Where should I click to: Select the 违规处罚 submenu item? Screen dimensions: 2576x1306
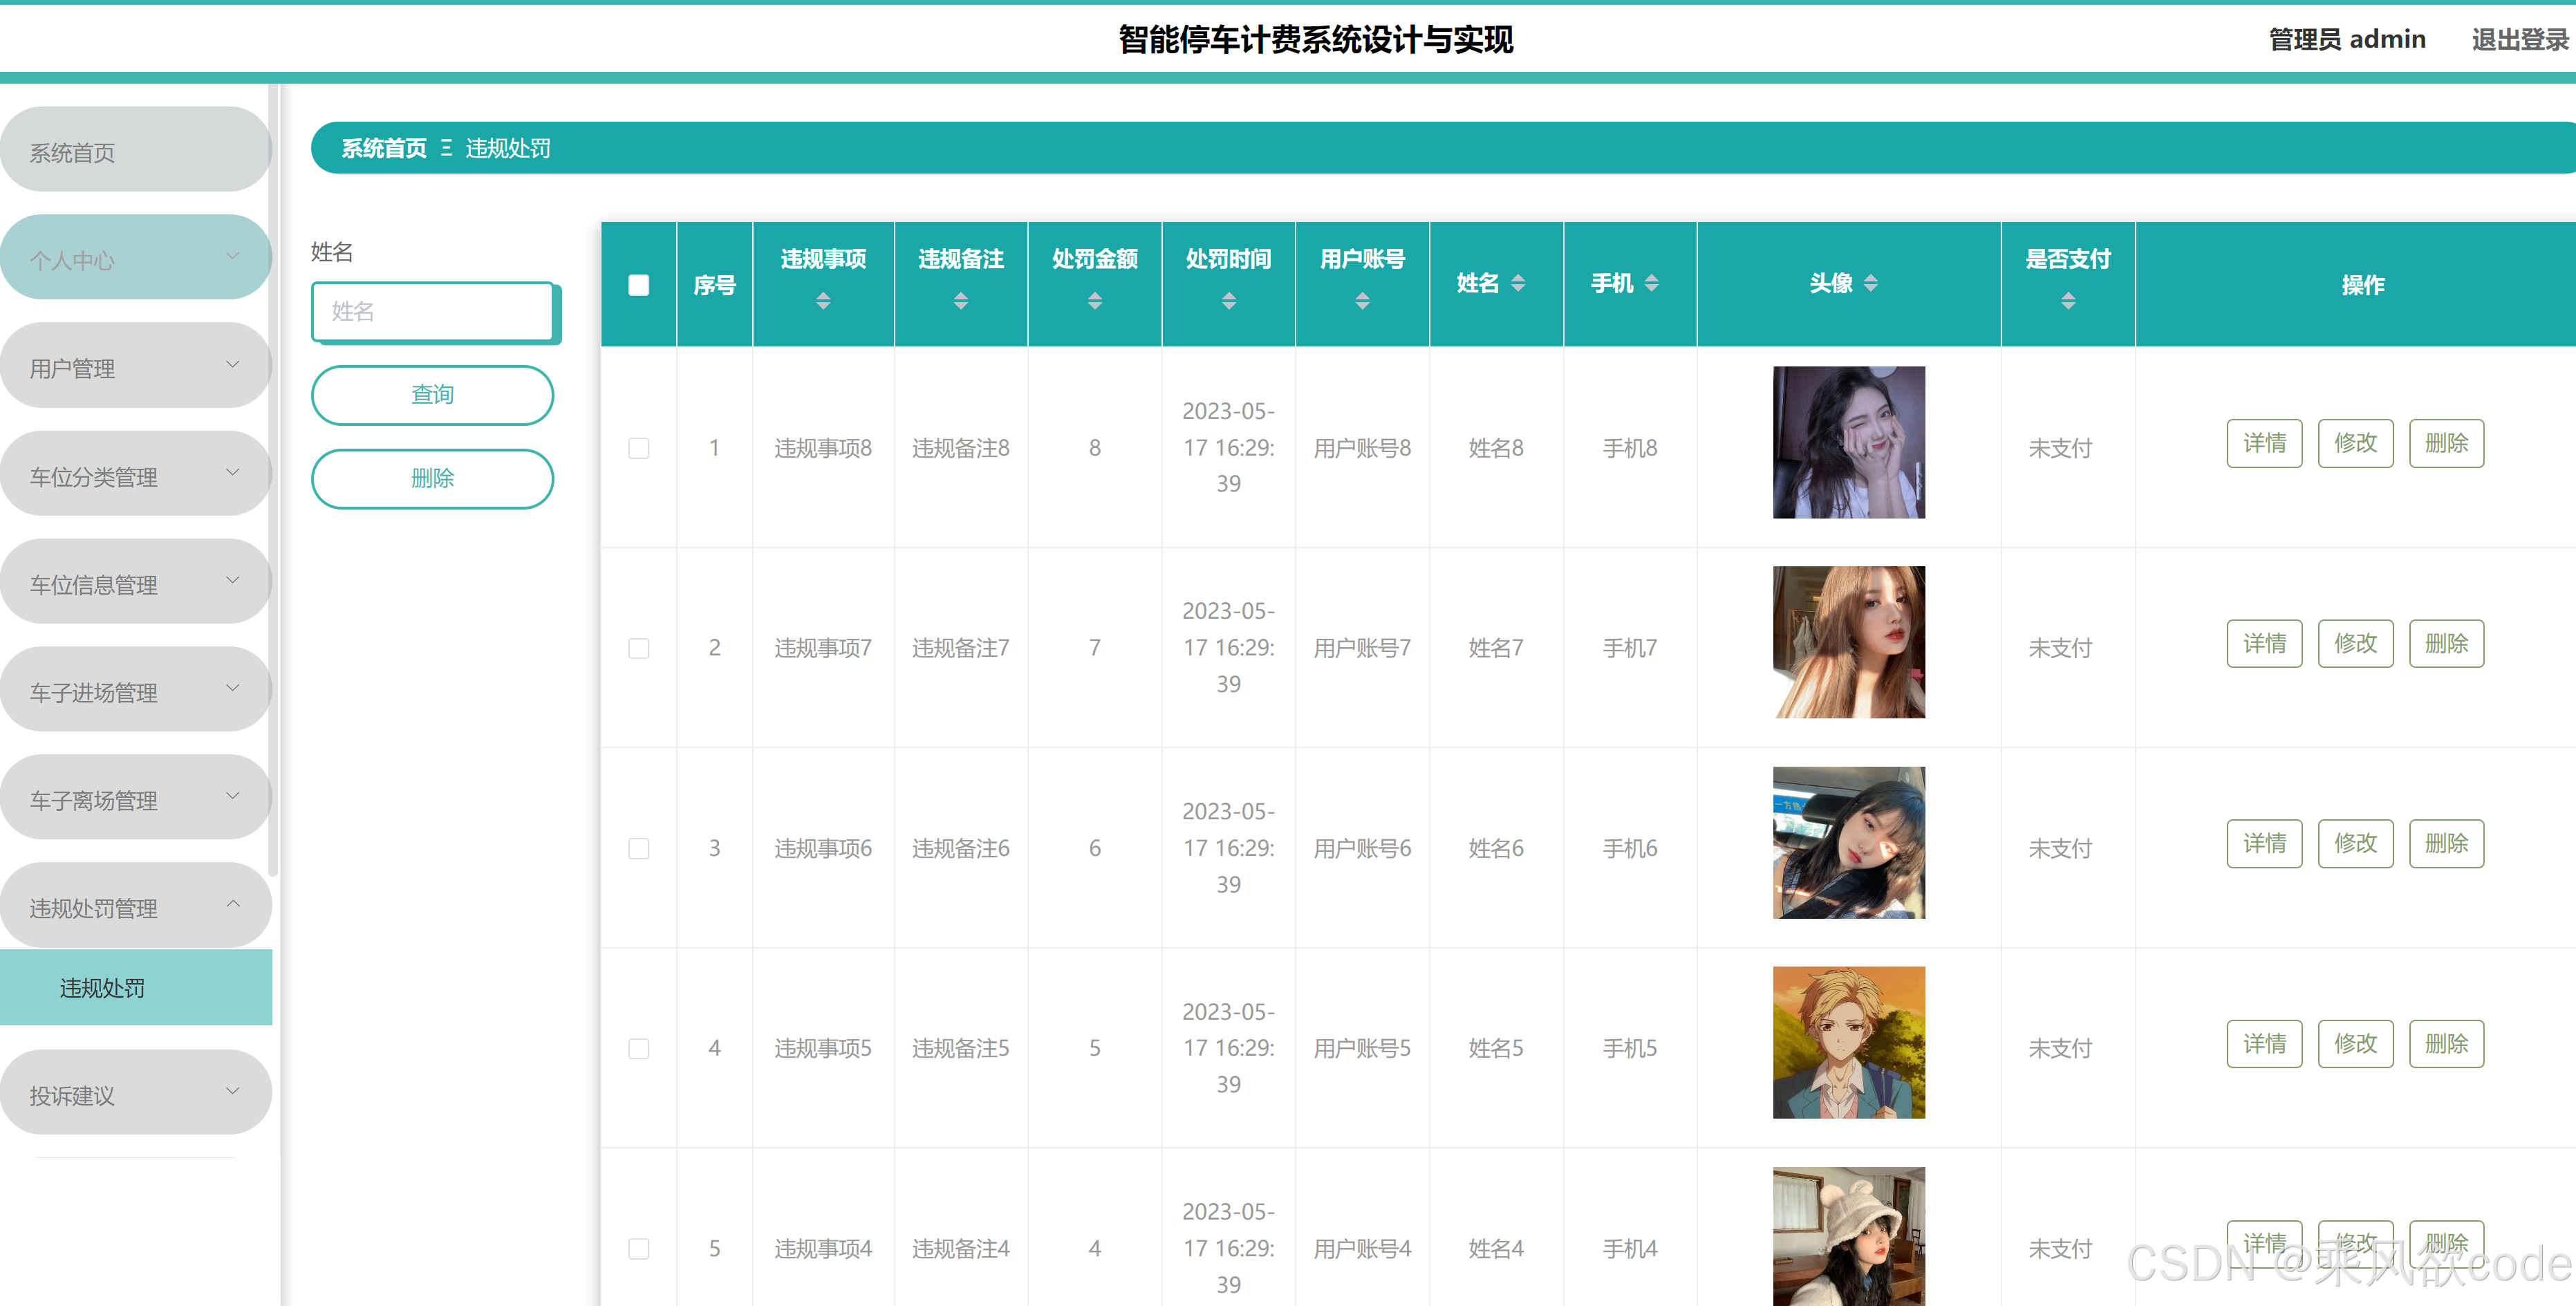point(135,988)
